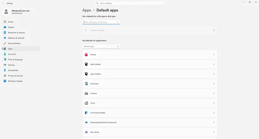Click the Accessibility figure icon
Image resolution: width=259 pixels, height=139 pixels.
[5, 70]
